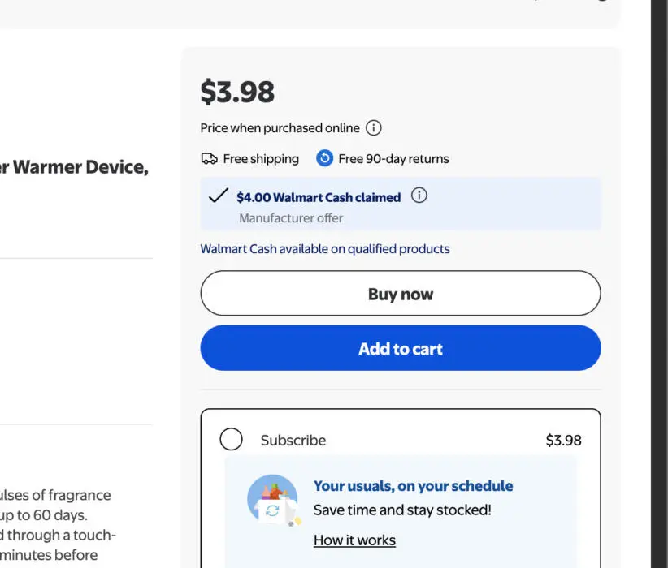Click the Warmer Device product title
Screen dimensions: 668x568
click(74, 167)
